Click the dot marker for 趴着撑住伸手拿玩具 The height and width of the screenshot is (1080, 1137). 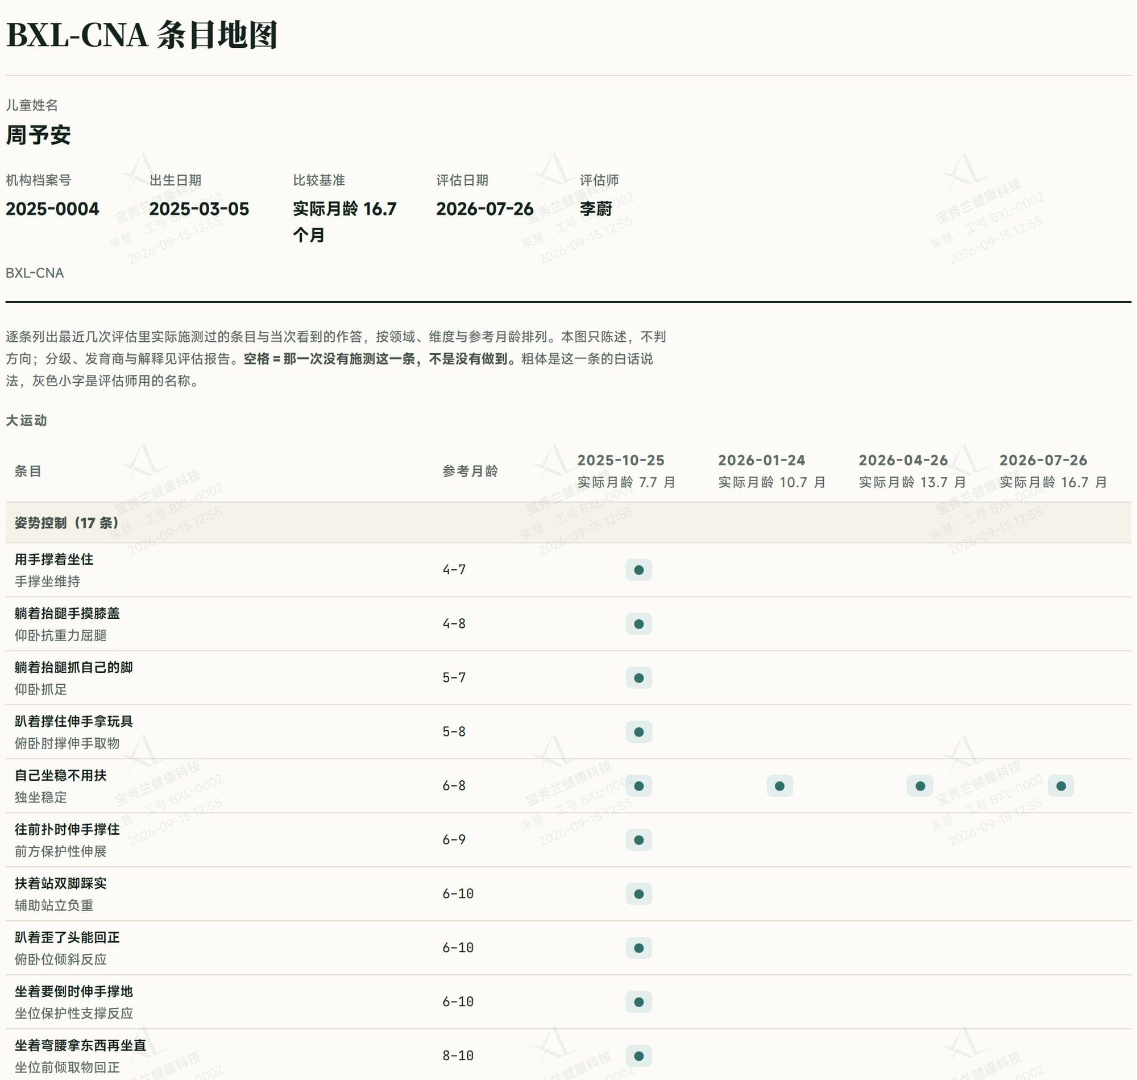[638, 733]
